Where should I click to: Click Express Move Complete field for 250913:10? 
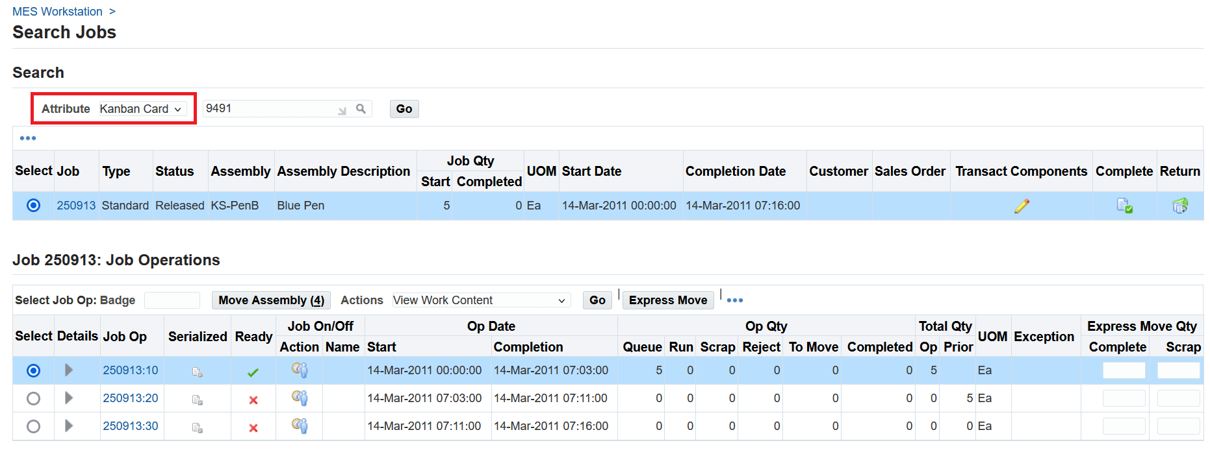1124,370
